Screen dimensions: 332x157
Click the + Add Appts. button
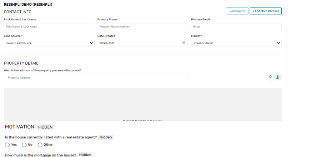pyautogui.click(x=237, y=11)
